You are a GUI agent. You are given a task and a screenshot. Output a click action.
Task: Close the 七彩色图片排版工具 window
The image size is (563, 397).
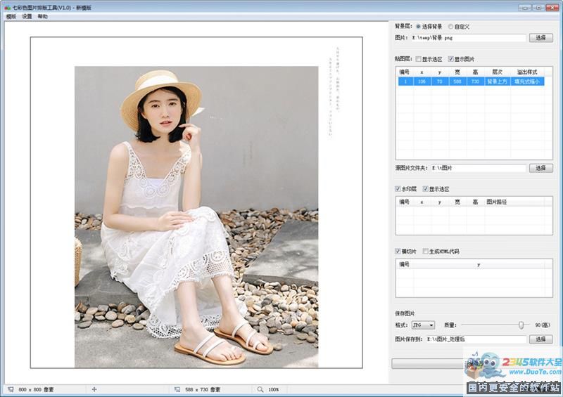click(552, 7)
